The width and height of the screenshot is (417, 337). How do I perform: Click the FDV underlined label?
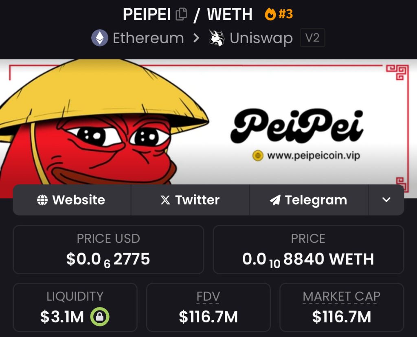(x=208, y=297)
